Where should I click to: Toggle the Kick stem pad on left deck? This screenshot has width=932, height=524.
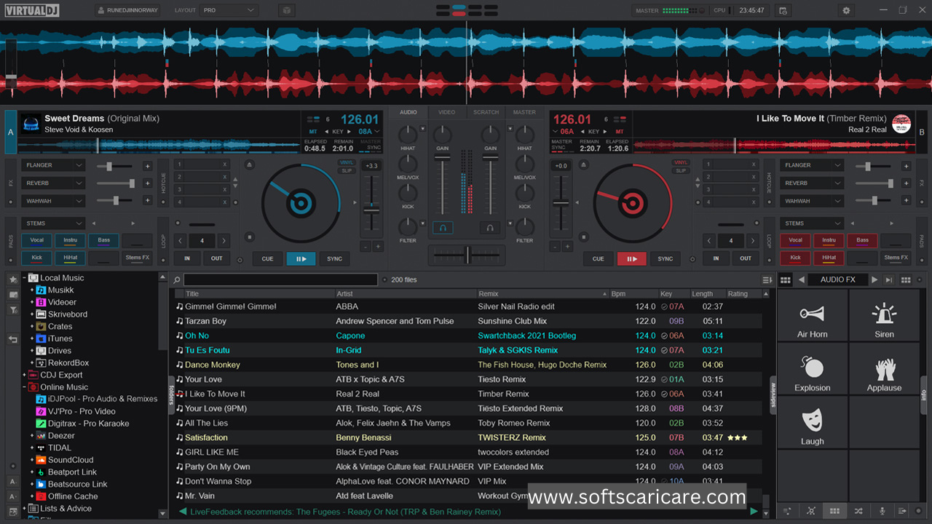click(36, 258)
